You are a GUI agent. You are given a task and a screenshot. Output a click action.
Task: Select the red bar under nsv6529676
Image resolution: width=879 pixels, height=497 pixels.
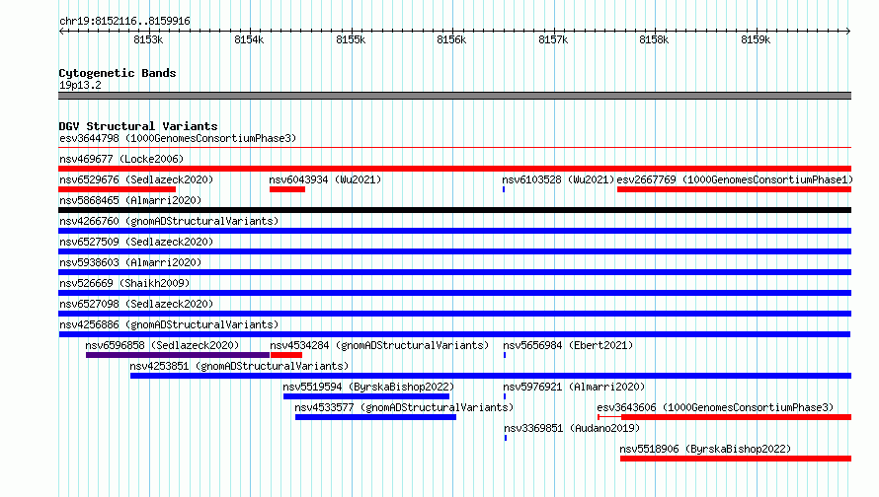point(118,189)
